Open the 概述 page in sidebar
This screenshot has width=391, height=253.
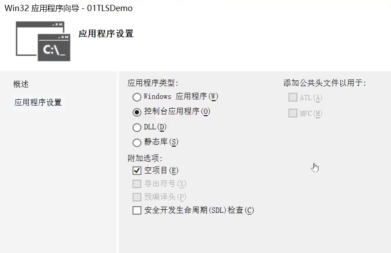click(21, 84)
